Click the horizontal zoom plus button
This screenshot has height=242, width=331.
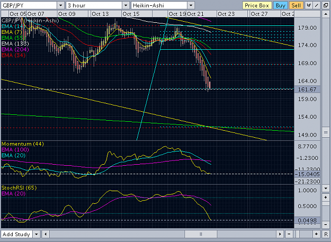click(x=316, y=234)
